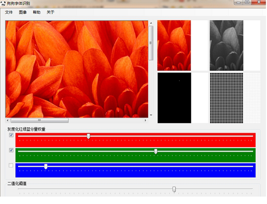Open the 图像 menu

pyautogui.click(x=23, y=12)
